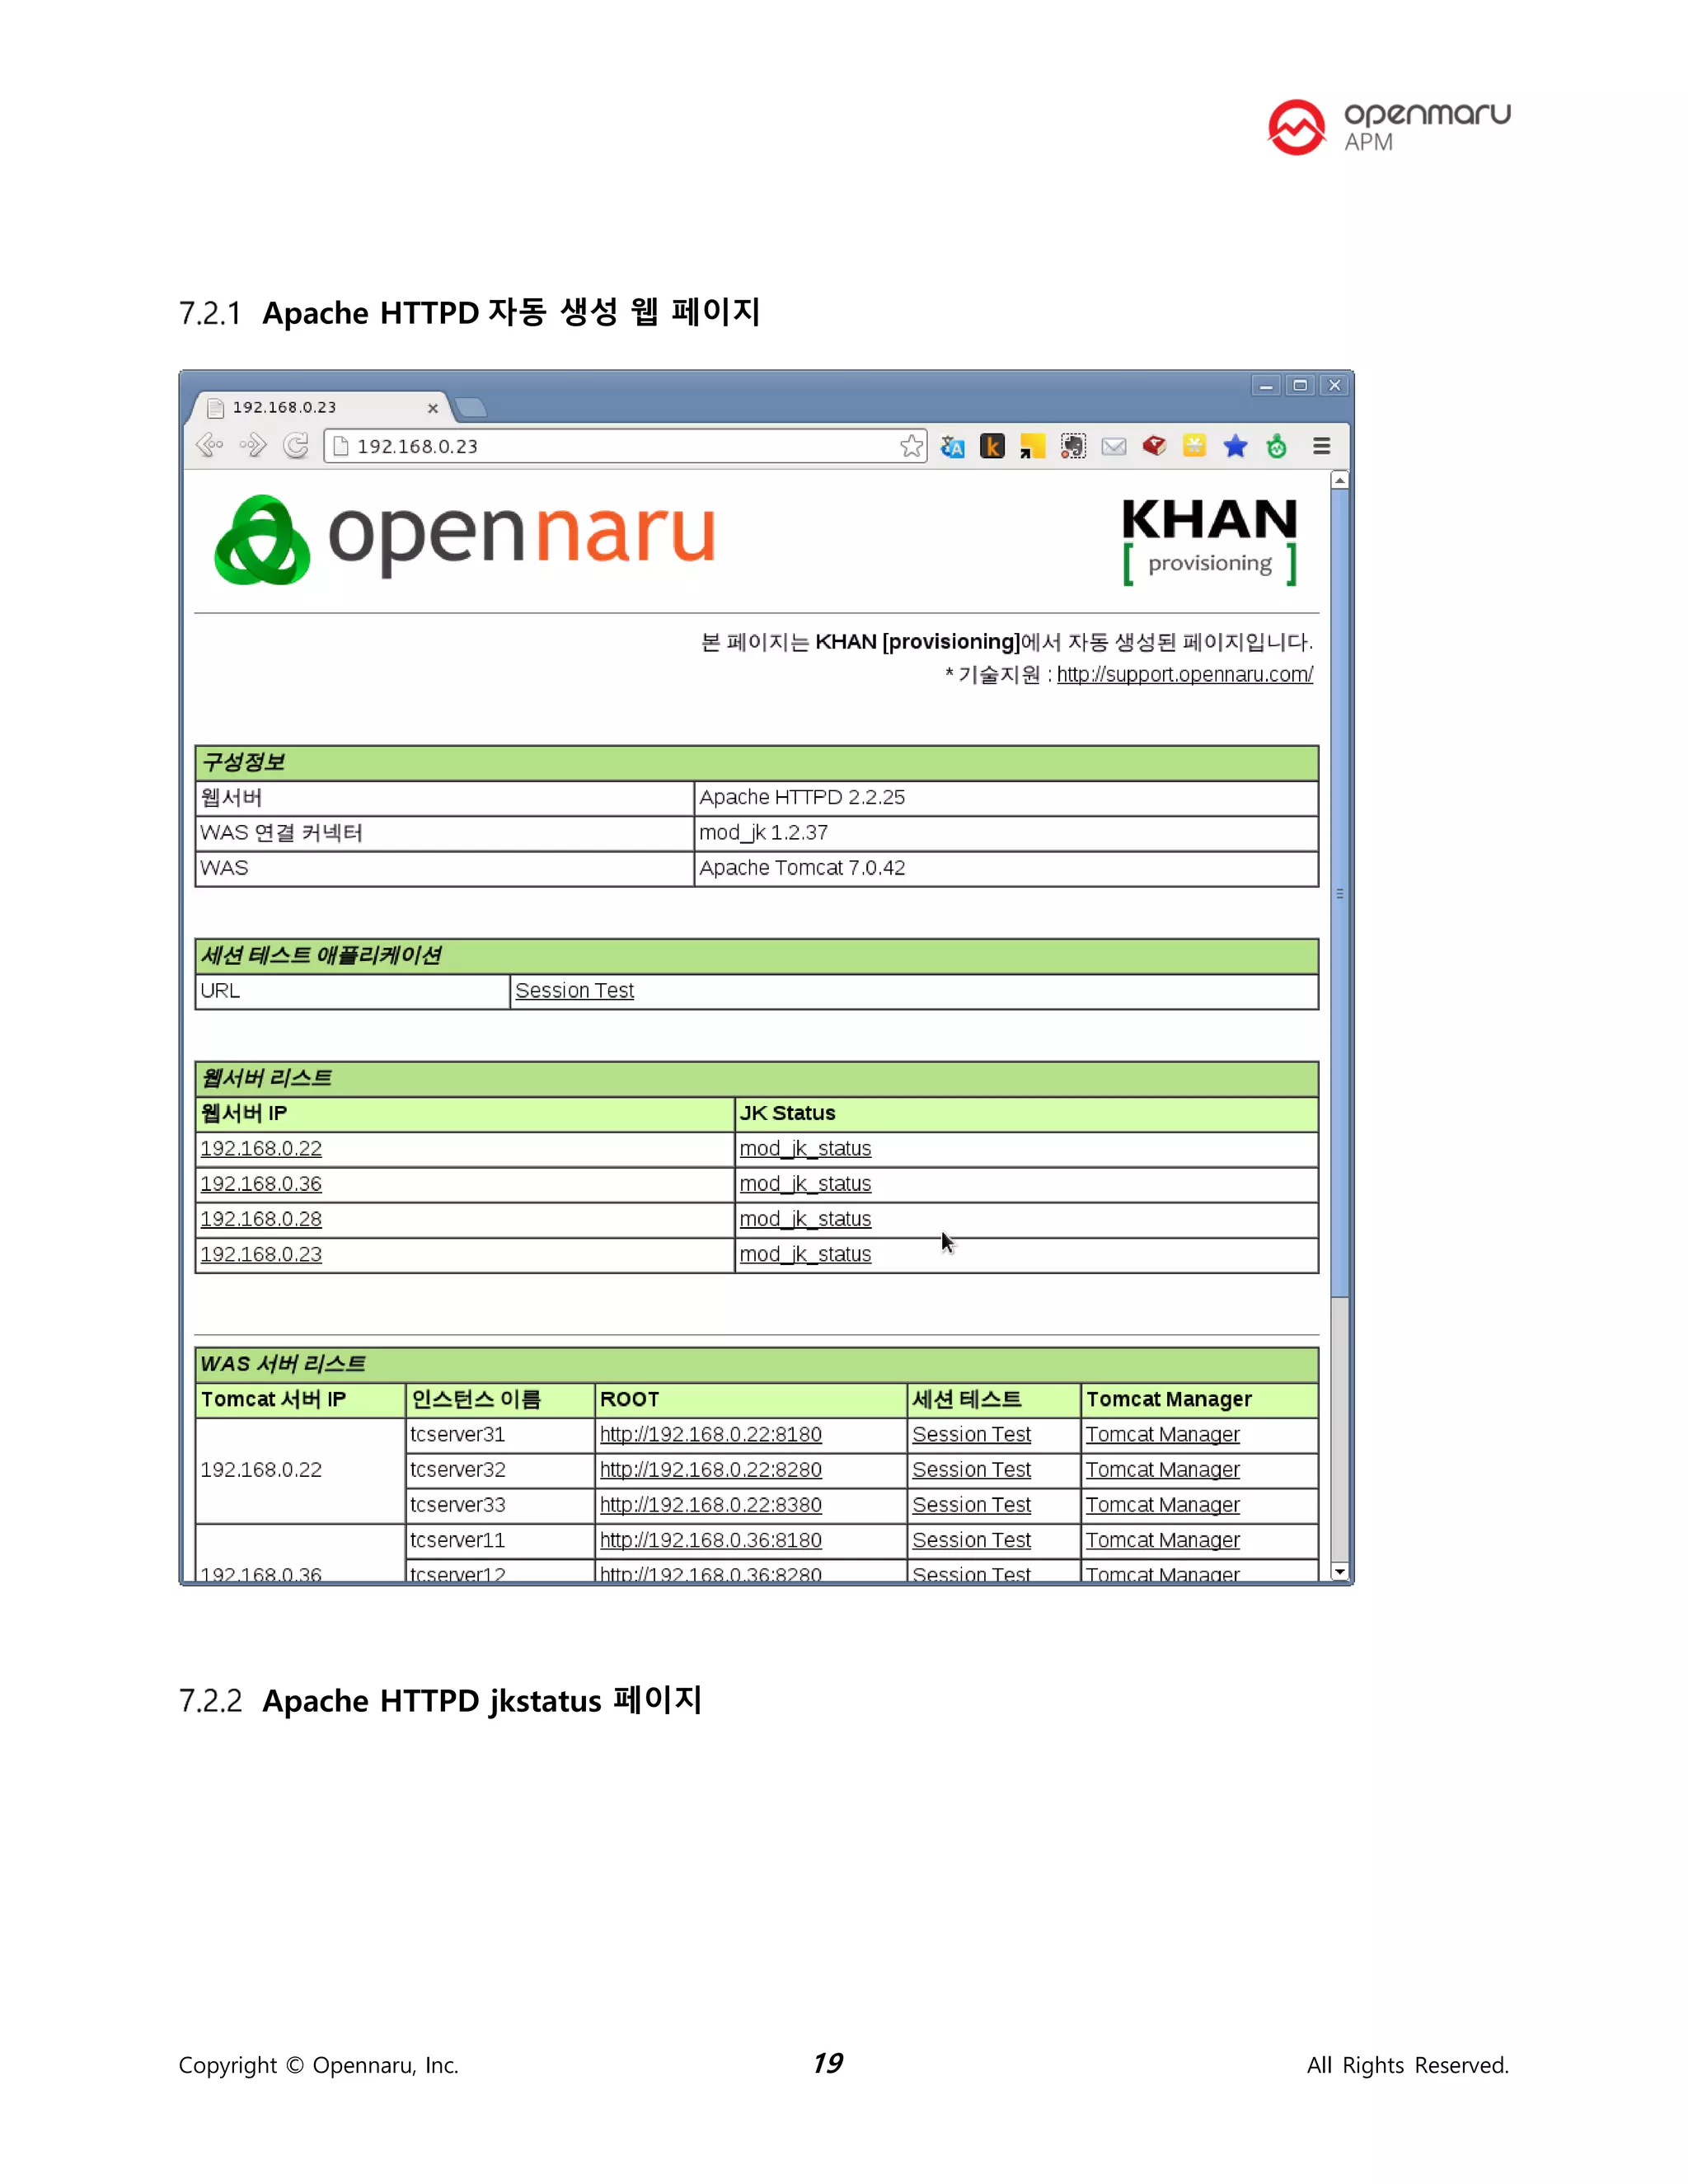
Task: Open the mail envelope extension icon
Action: [x=1114, y=446]
